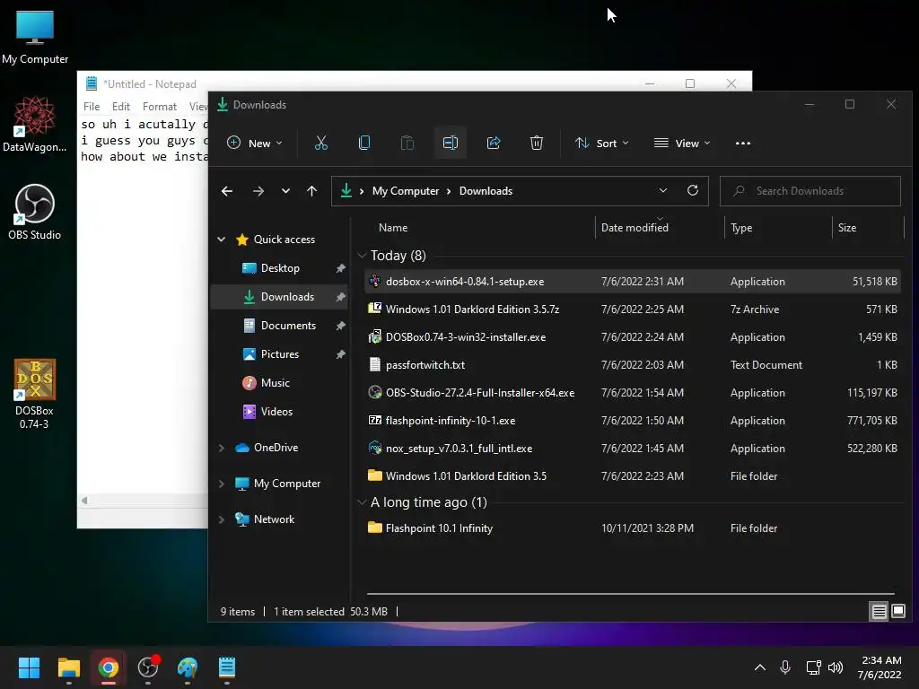Select OBS-Studio-27.2.4-Full-Installer-x64.exe file
Image resolution: width=919 pixels, height=689 pixels.
click(632, 393)
